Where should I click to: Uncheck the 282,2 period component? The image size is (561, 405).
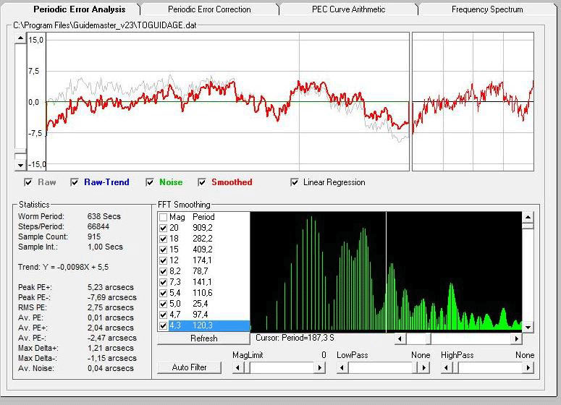pyautogui.click(x=163, y=239)
